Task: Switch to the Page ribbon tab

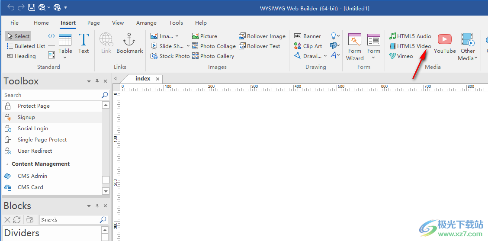Action: pyautogui.click(x=94, y=23)
